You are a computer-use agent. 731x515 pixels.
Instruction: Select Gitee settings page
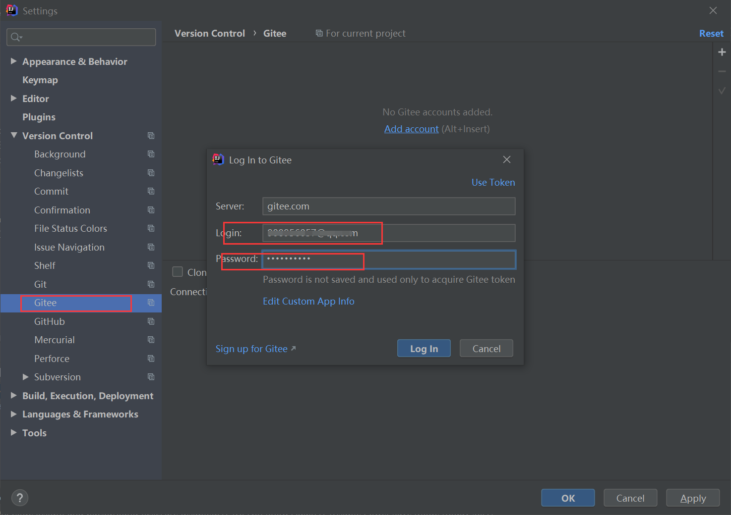[45, 303]
